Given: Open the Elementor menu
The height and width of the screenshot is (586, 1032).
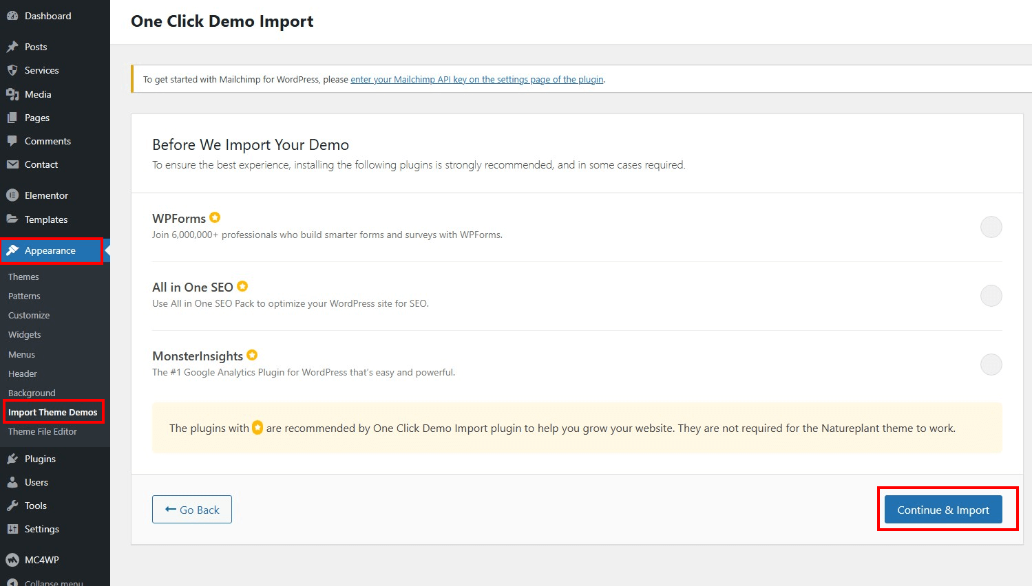Looking at the screenshot, I should click(55, 195).
